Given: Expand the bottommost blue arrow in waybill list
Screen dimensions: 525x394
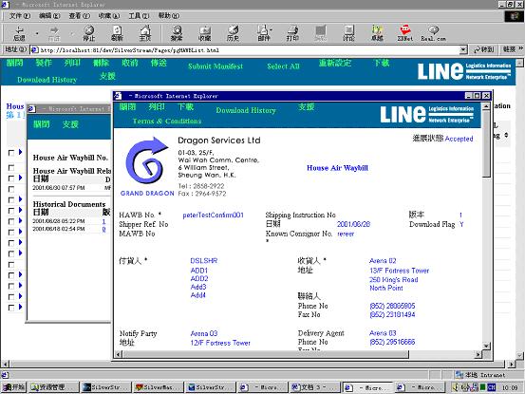Looking at the screenshot, I should [20, 307].
